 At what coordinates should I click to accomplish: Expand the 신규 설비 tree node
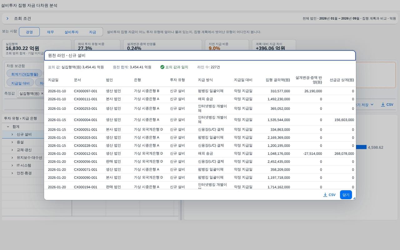[12, 134]
